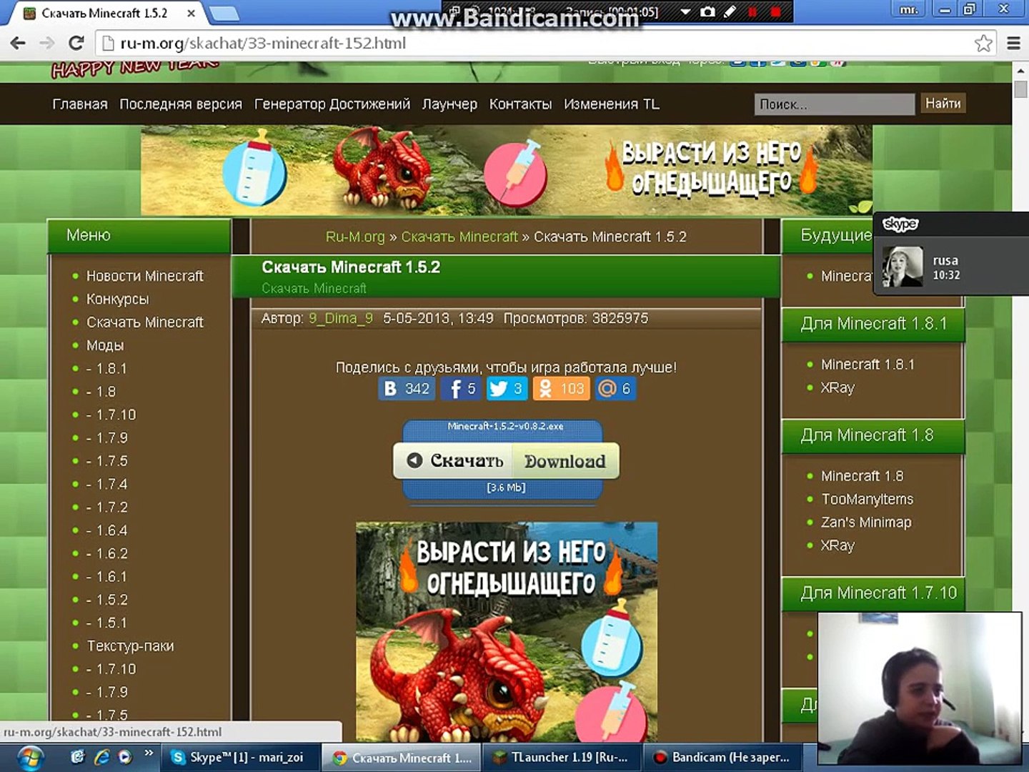This screenshot has width=1029, height=772.
Task: Share via Twitter button showing 3
Action: [x=507, y=388]
